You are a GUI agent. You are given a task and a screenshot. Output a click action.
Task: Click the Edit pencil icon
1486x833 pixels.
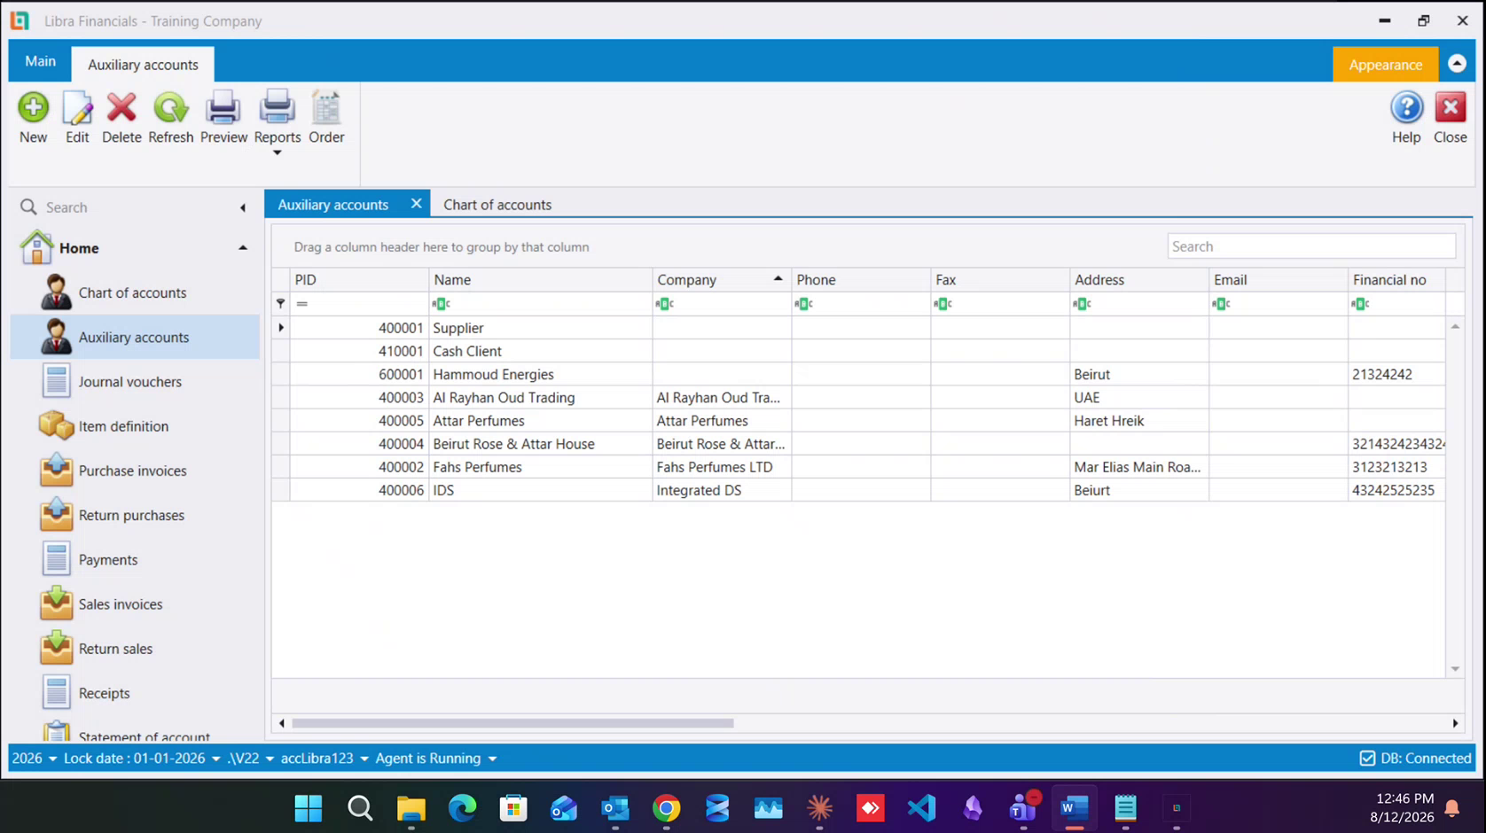(x=77, y=108)
